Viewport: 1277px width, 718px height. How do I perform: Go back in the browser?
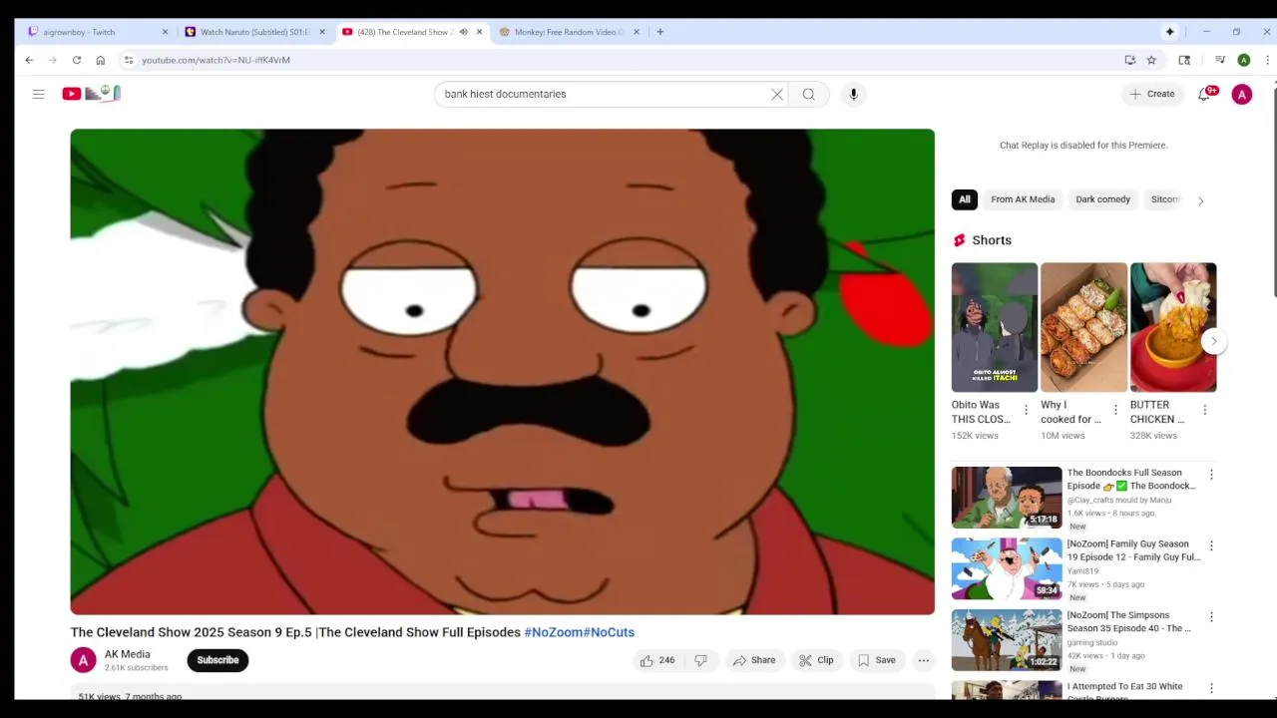(29, 60)
